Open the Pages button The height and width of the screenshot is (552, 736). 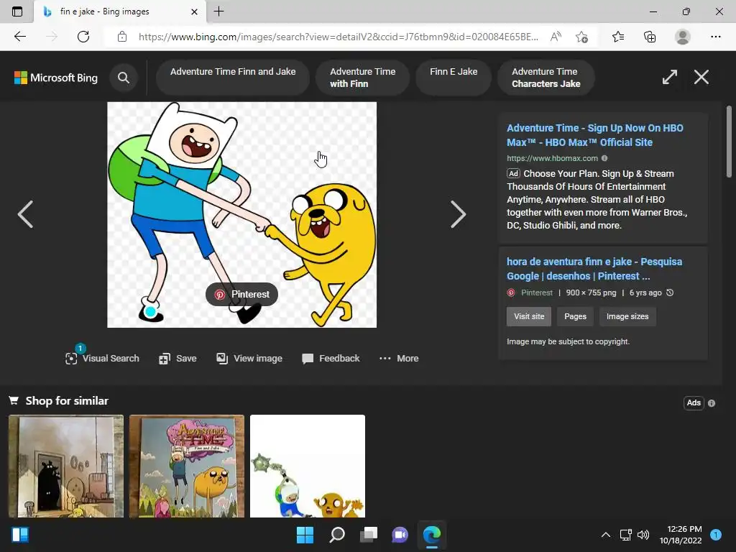click(575, 316)
